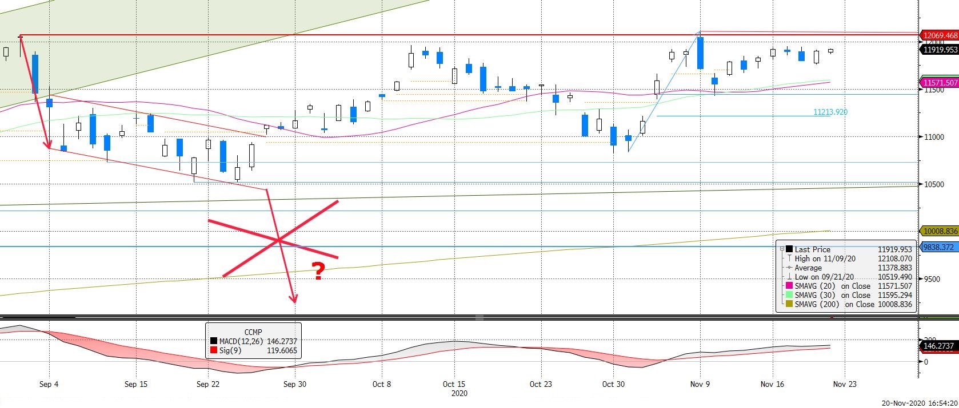Click the magenta 11571.507 axis tag
The width and height of the screenshot is (959, 408).
point(939,83)
